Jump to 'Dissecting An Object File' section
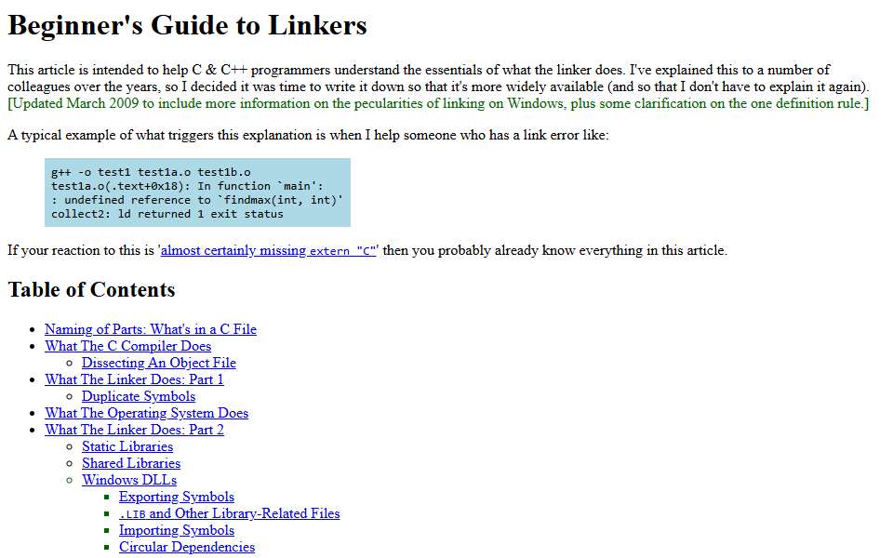893x558 pixels. 159,363
